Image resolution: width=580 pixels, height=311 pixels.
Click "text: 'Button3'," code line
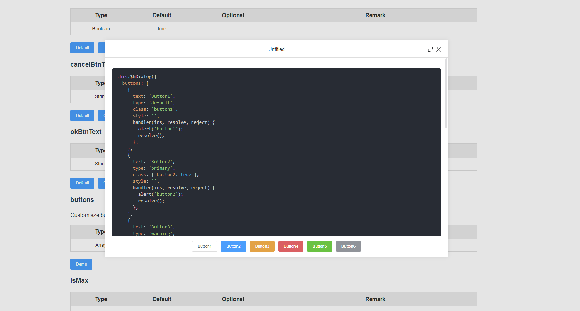click(154, 227)
